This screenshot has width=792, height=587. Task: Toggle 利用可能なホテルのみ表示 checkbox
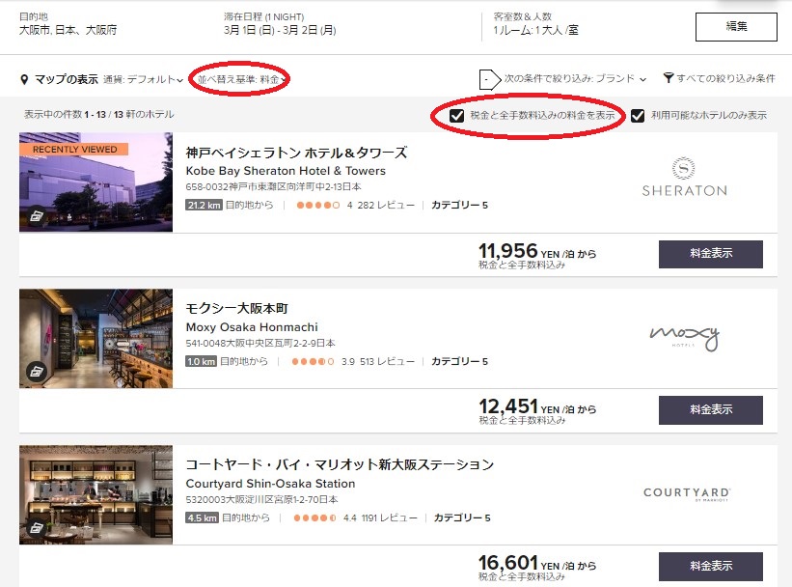638,116
